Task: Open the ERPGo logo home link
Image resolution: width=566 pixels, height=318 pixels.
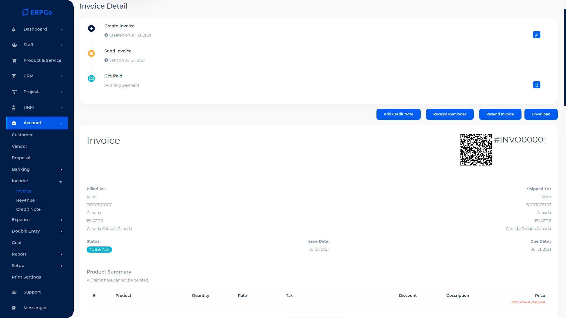Action: 37,12
